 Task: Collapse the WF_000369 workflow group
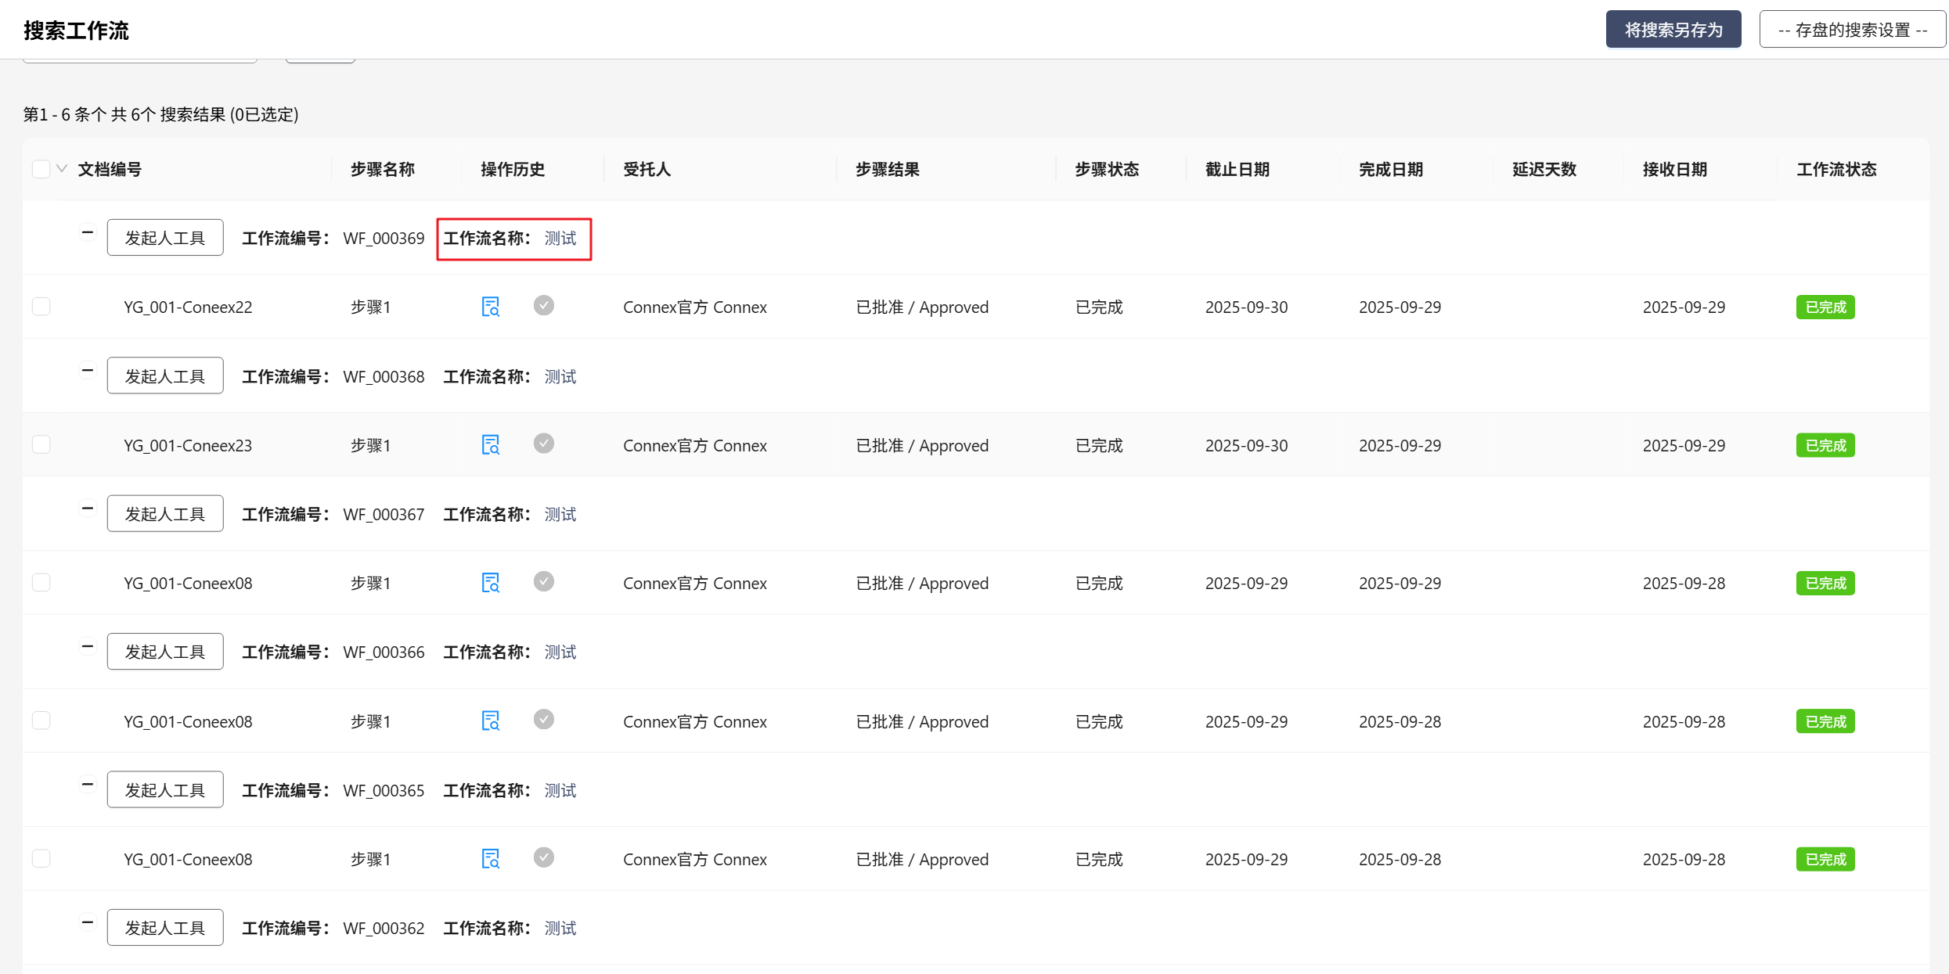coord(88,232)
